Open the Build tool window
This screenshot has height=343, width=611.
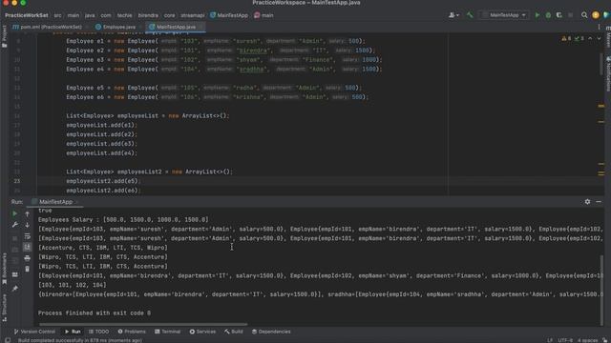point(233,332)
